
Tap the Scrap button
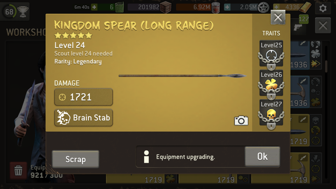coord(76,159)
